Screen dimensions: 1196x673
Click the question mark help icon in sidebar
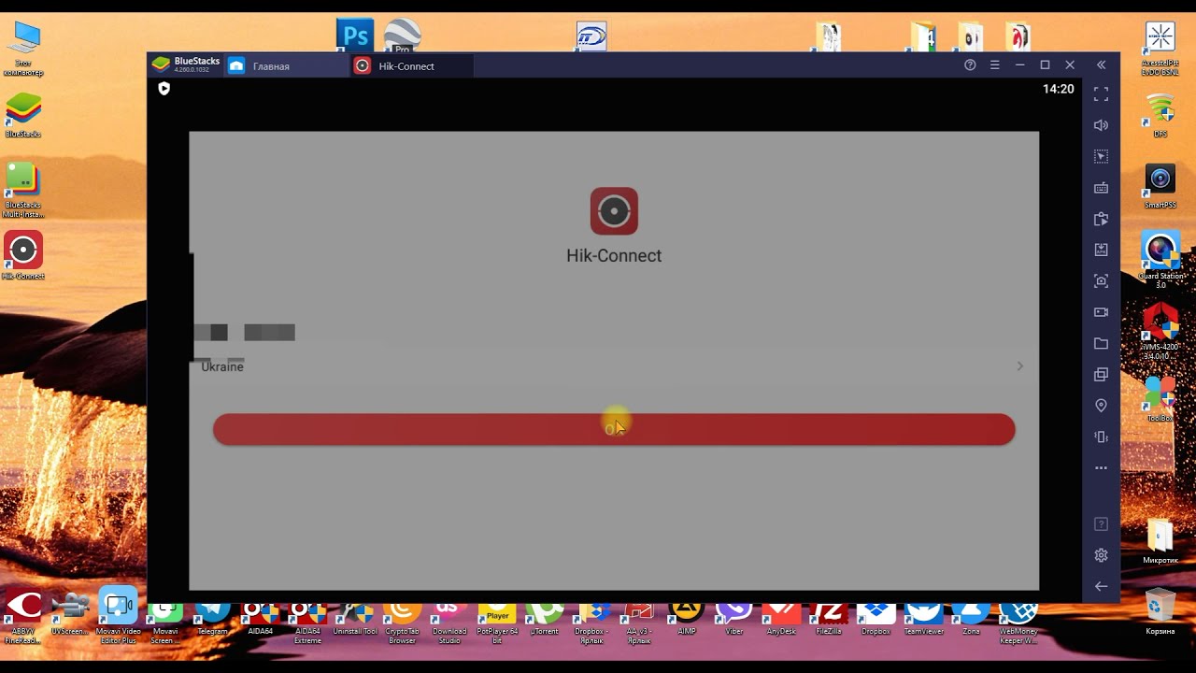[1101, 524]
